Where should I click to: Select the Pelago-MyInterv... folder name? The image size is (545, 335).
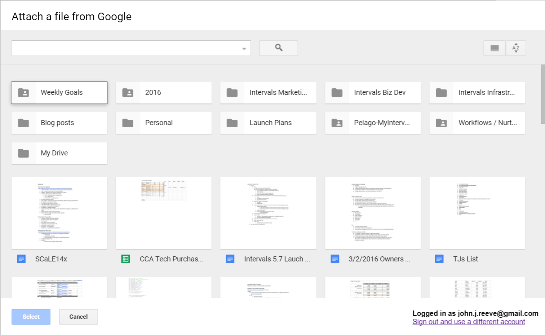point(382,123)
